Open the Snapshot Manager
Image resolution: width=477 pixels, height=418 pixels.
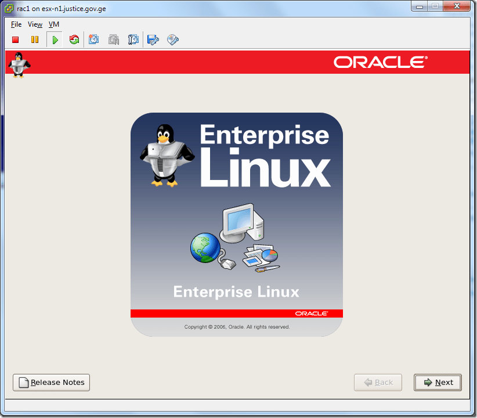point(133,39)
